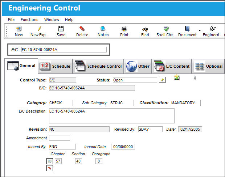Click the Revised By field showing SDAY

click(x=150, y=129)
